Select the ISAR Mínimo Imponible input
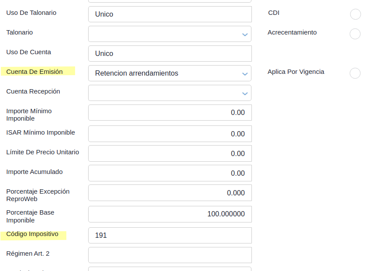368x271 pixels. [x=170, y=134]
